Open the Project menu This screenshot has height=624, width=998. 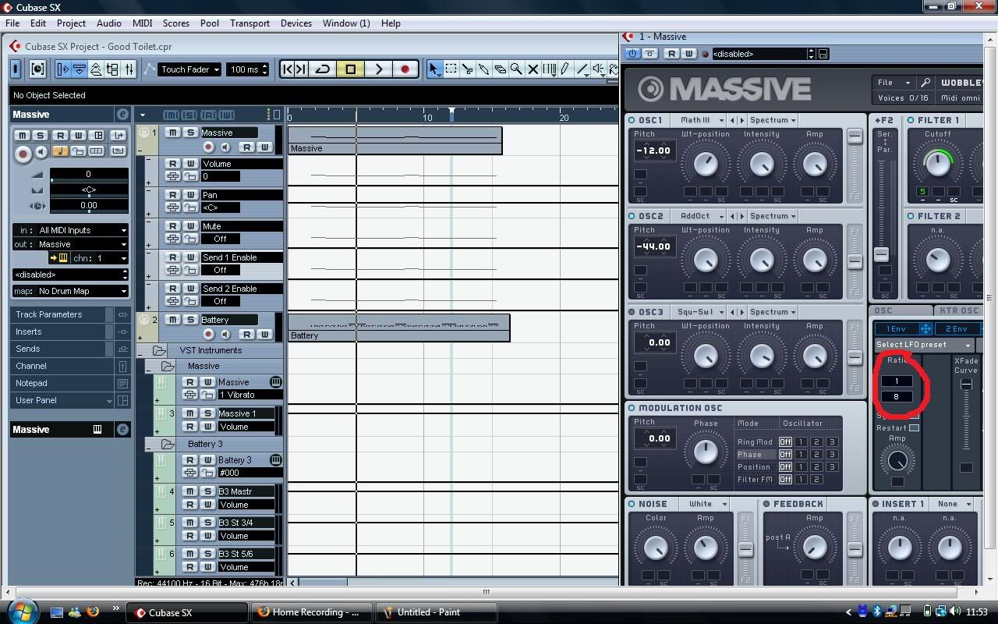71,23
